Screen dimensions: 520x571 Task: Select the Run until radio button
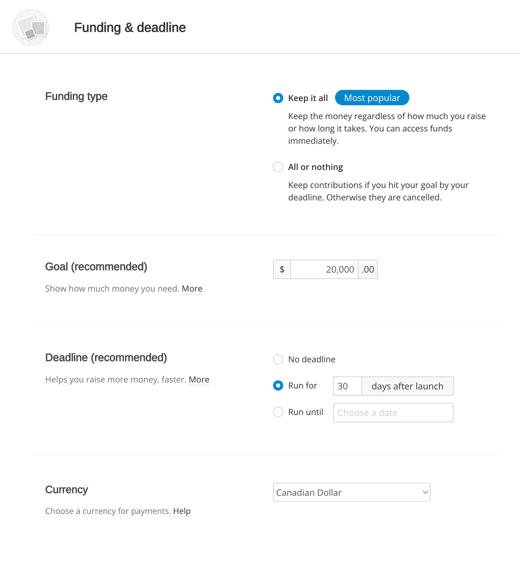tap(278, 412)
